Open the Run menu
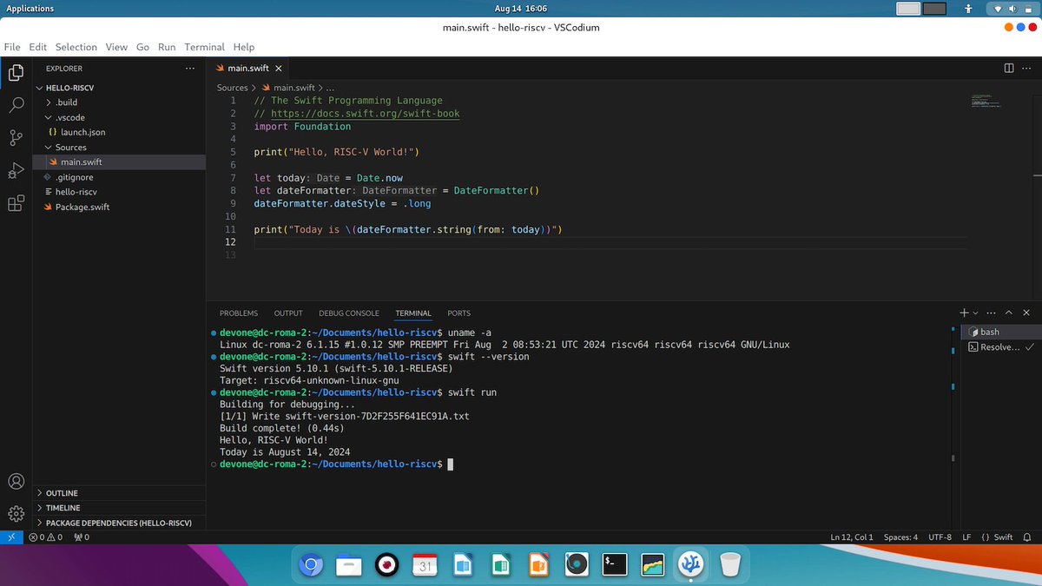 167,47
